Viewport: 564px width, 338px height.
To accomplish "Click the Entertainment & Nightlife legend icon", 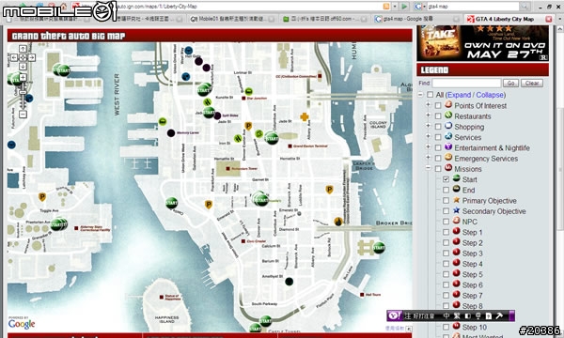I will tap(448, 146).
